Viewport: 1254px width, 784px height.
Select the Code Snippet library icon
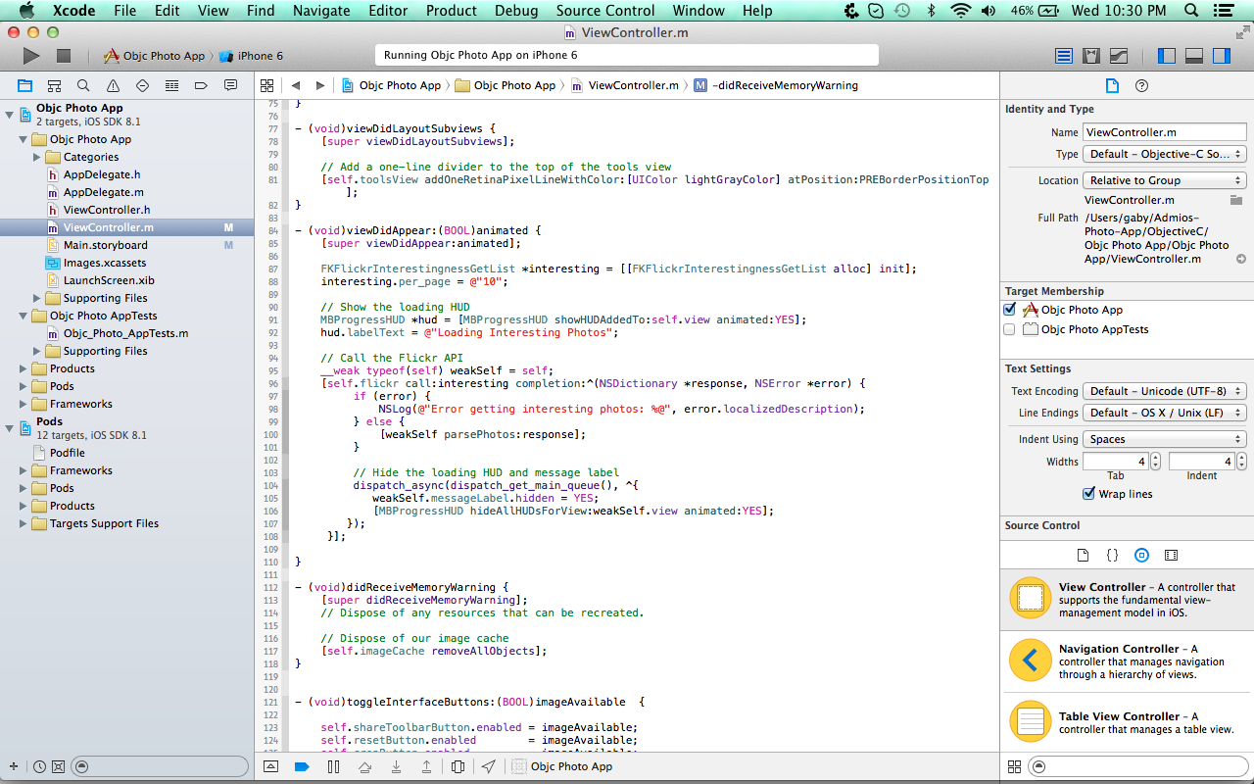coord(1112,555)
